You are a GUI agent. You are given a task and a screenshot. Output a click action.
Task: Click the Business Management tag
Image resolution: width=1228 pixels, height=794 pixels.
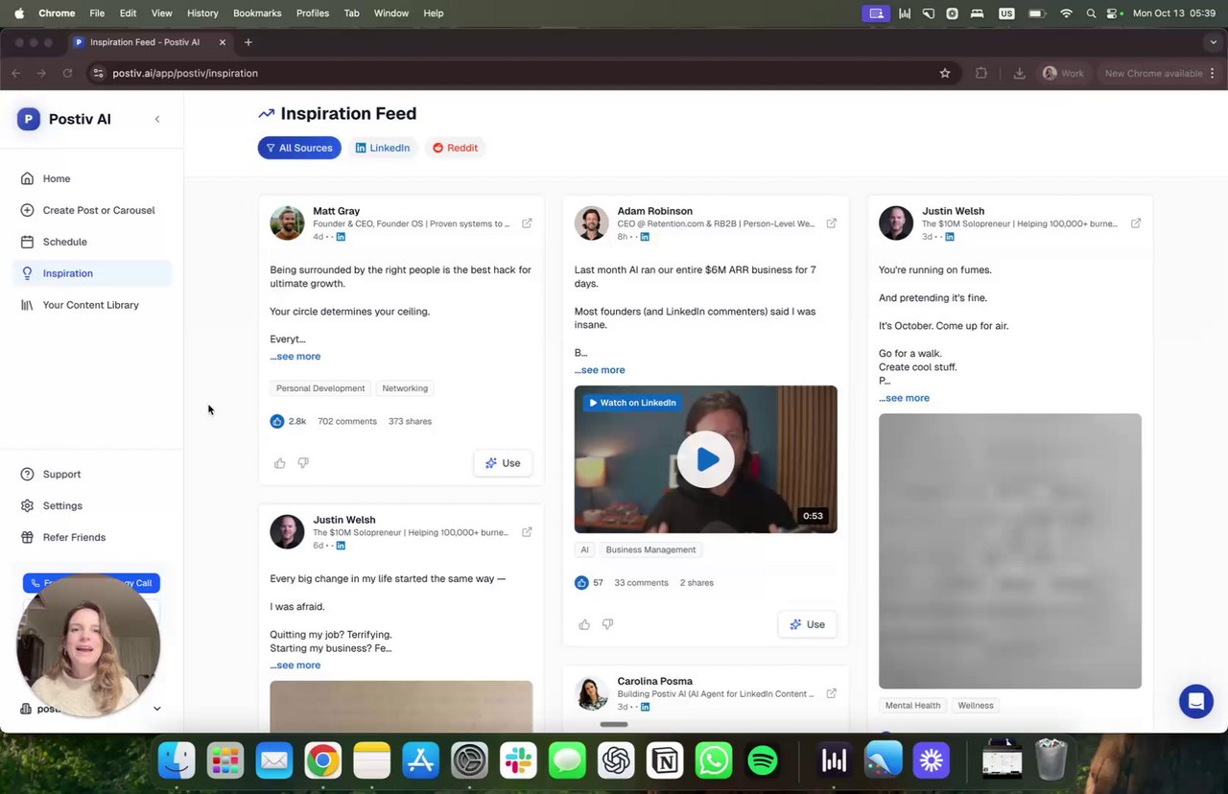[x=650, y=549]
